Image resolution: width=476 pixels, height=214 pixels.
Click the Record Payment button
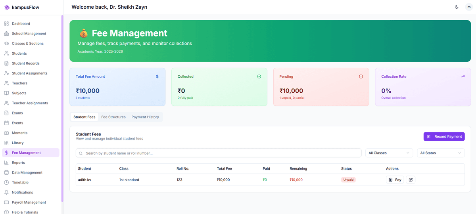(x=444, y=136)
